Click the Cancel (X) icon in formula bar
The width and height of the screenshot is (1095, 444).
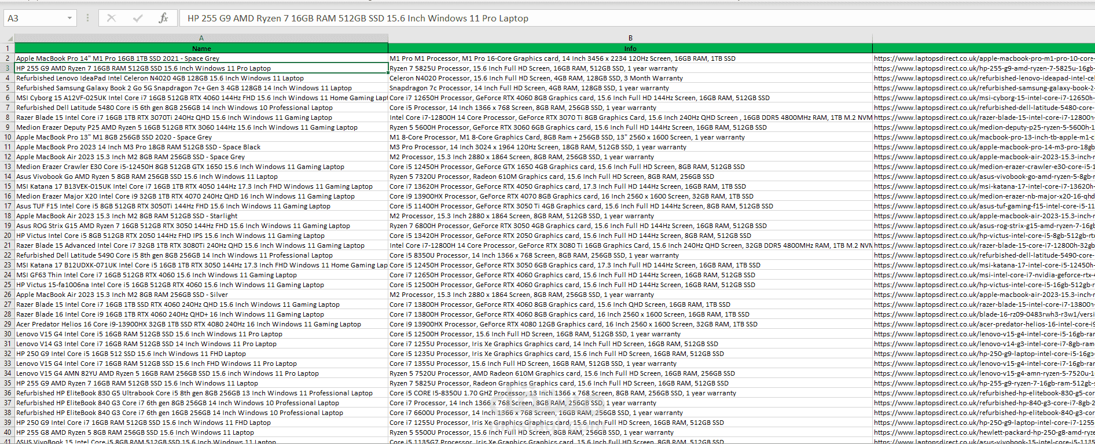click(111, 18)
